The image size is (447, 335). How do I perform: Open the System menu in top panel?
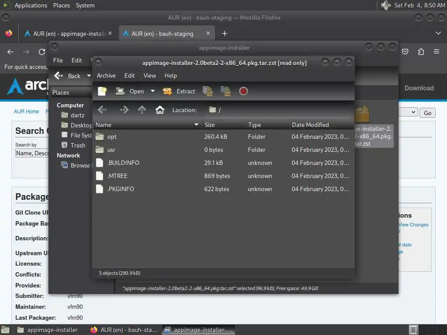pyautogui.click(x=85, y=5)
